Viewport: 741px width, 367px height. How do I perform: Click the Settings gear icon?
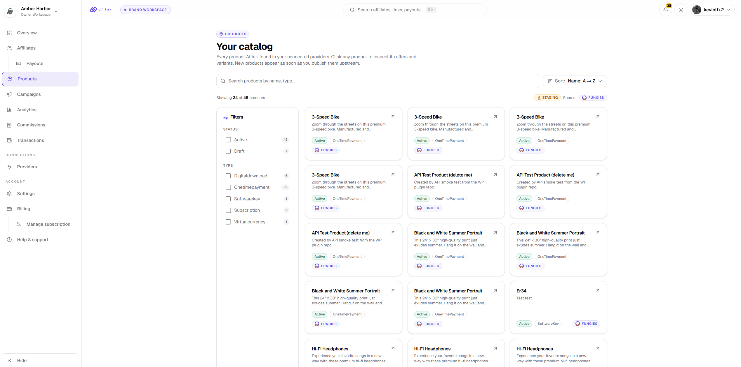(x=9, y=194)
